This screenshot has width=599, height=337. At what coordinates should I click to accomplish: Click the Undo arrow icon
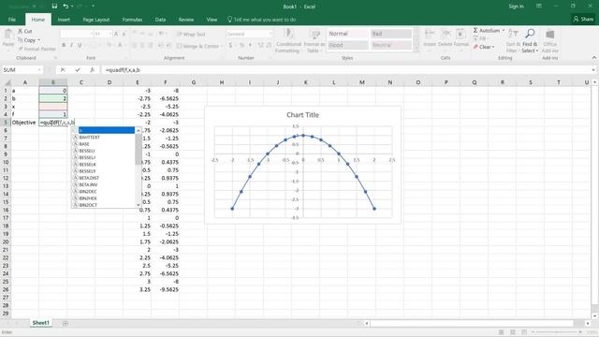tap(66, 7)
